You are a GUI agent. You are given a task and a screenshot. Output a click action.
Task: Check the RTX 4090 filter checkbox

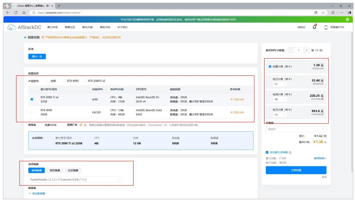tap(64, 81)
